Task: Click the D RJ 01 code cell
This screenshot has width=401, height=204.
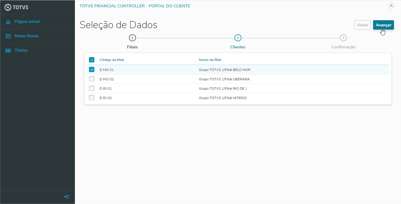Action: tap(106, 89)
